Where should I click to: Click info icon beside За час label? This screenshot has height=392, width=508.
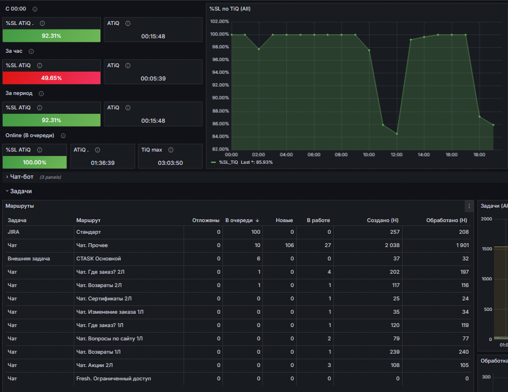point(31,51)
